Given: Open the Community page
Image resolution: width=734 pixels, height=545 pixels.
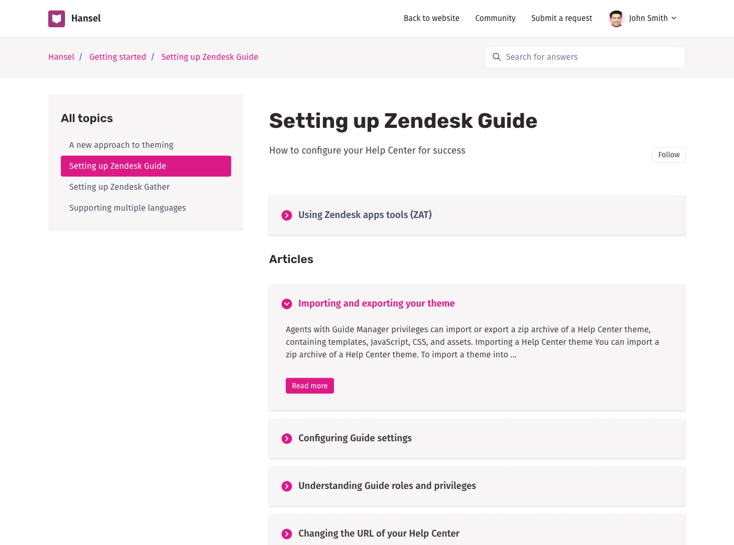Looking at the screenshot, I should [x=495, y=18].
